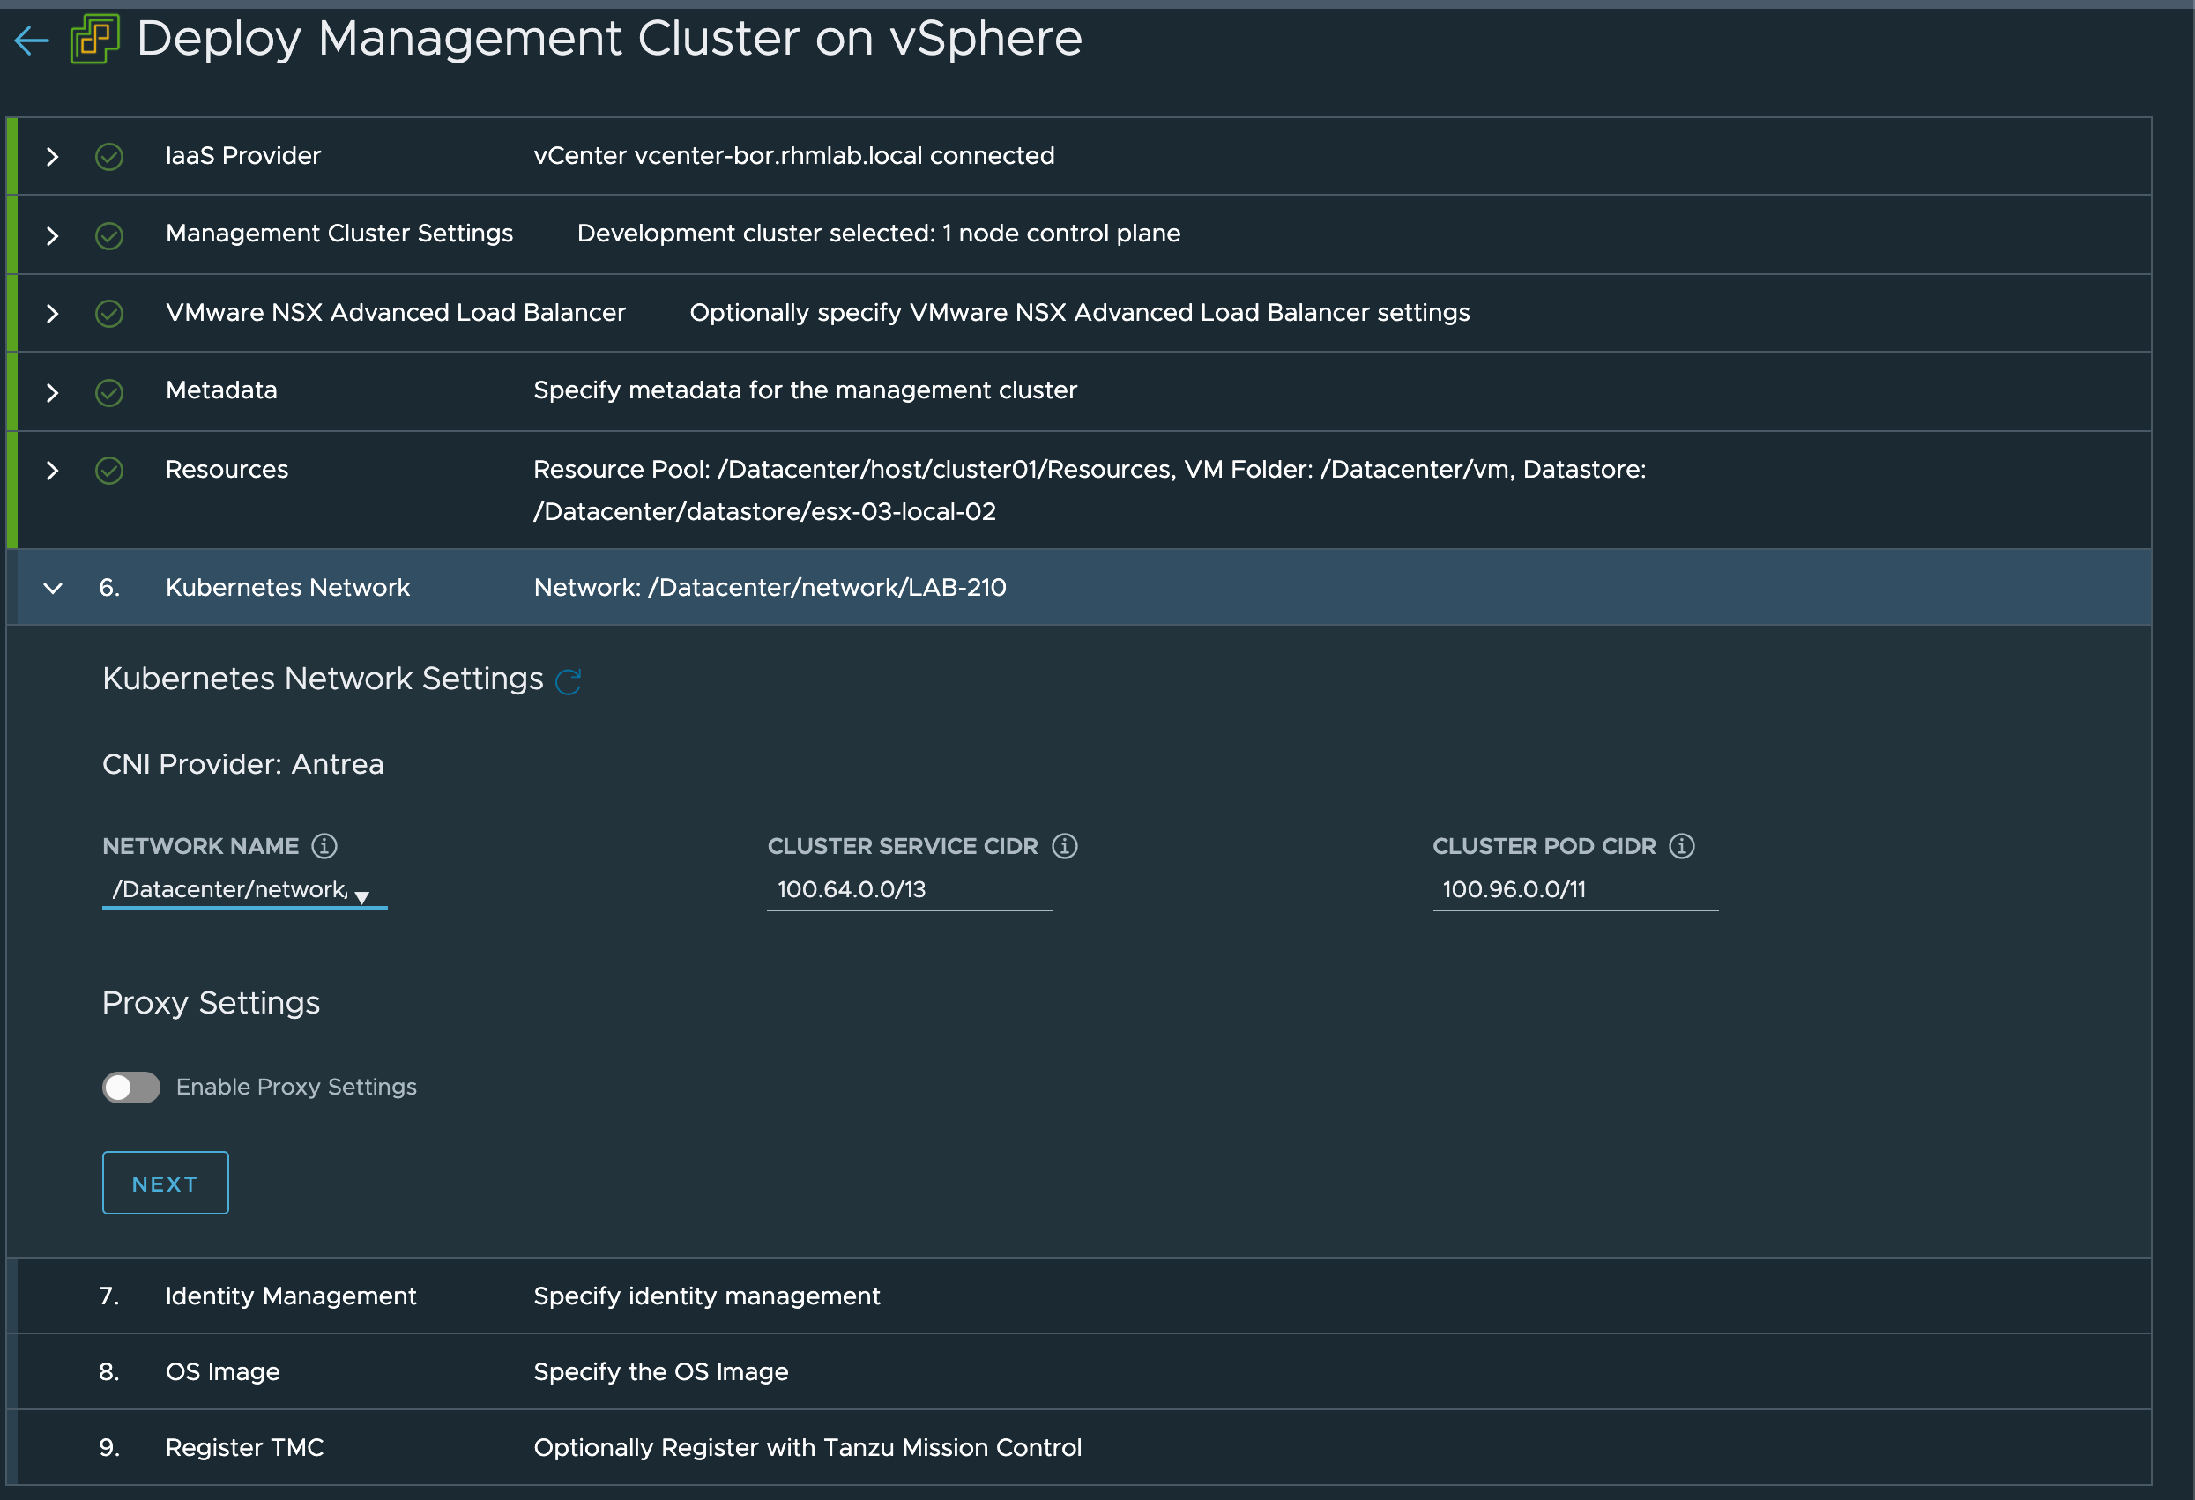Expand the VMware NSX Advanced Load Balancer chevron
Image resolution: width=2195 pixels, height=1500 pixels.
52,314
